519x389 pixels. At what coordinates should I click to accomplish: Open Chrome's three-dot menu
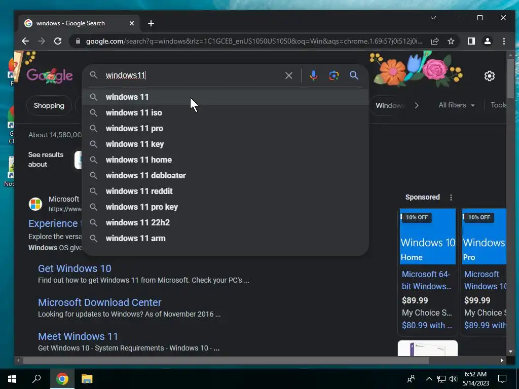pyautogui.click(x=504, y=41)
